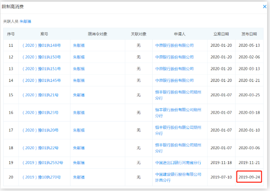Click 朱献福 in row 20
The height and width of the screenshot is (191, 270).
click(79, 177)
